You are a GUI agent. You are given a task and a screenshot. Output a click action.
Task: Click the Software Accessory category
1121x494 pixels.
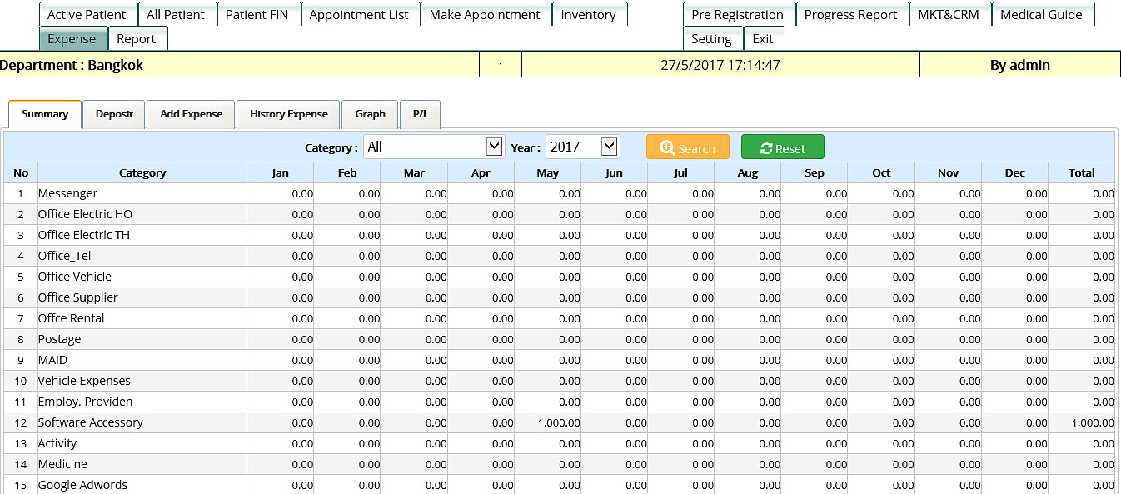[91, 422]
